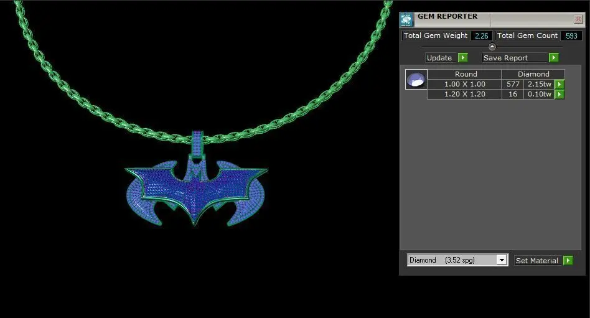This screenshot has height=318, width=590.
Task: Click the gem count cell 577
Action: (x=513, y=84)
